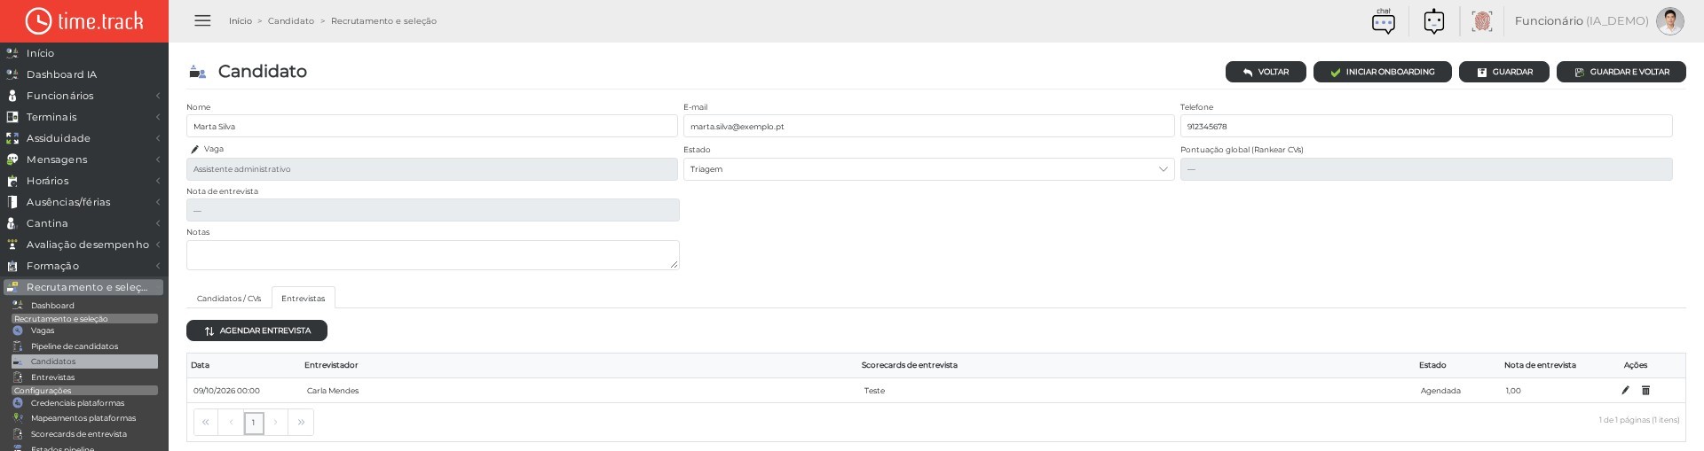Click the pencil icon next to Vaga
Viewport: 1704px width, 451px height.
pyautogui.click(x=194, y=150)
